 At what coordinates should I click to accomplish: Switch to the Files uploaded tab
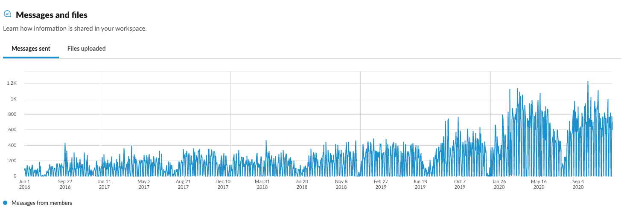pyautogui.click(x=87, y=49)
